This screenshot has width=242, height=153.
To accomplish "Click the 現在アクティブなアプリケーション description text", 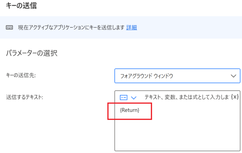I will [x=71, y=27].
